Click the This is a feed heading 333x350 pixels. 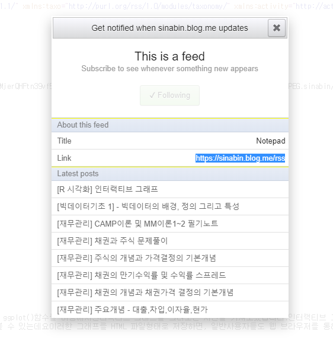point(169,56)
